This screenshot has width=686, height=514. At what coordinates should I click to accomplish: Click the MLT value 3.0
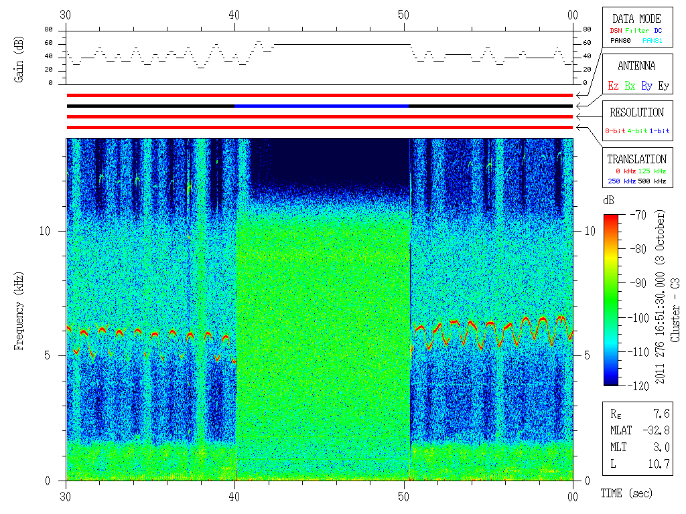pos(661,448)
